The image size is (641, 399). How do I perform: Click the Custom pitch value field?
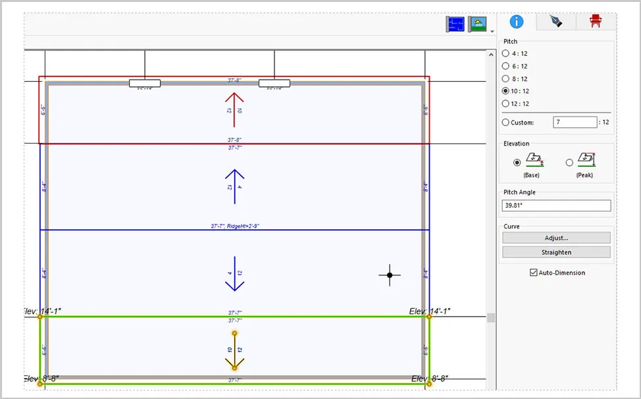(x=575, y=122)
